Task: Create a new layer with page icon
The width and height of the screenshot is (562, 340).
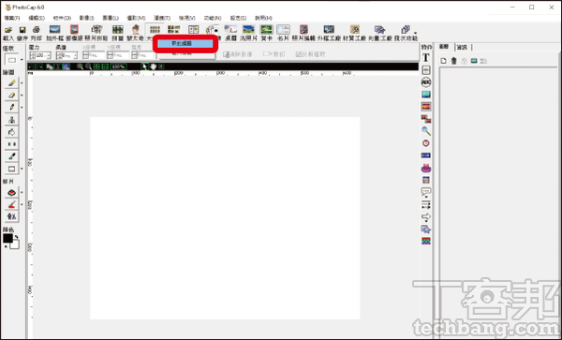Action: (x=443, y=61)
